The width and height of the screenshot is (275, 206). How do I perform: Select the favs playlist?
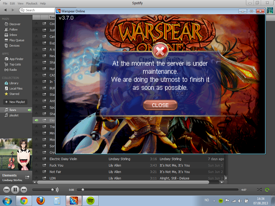[x=16, y=110]
